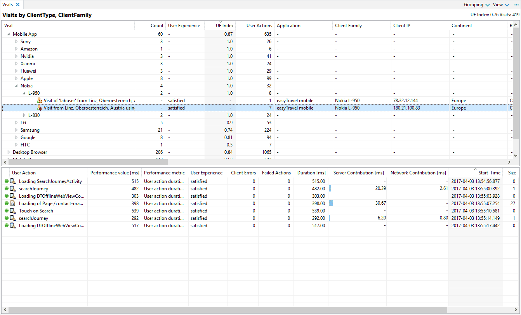Expand the HTC node
Image resolution: width=521 pixels, height=315 pixels.
point(16,145)
